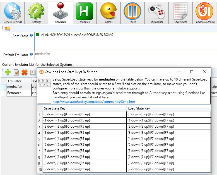The image size is (217, 175).
Task: Open the General Settings tab
Action: click(13, 13)
